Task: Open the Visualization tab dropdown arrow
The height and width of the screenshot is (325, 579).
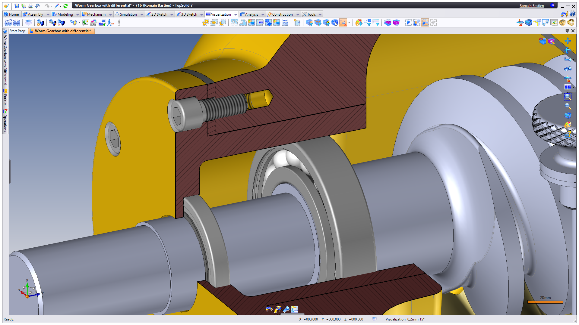Action: (x=236, y=14)
